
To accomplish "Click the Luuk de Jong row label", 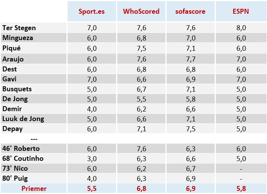I will tap(23, 119).
